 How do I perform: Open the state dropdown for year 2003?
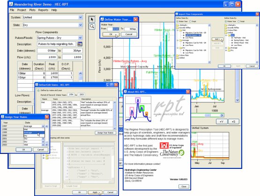(x=43, y=145)
